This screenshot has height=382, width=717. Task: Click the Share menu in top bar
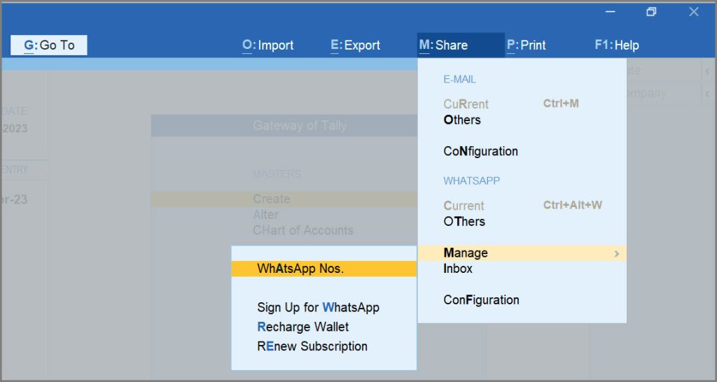point(461,45)
